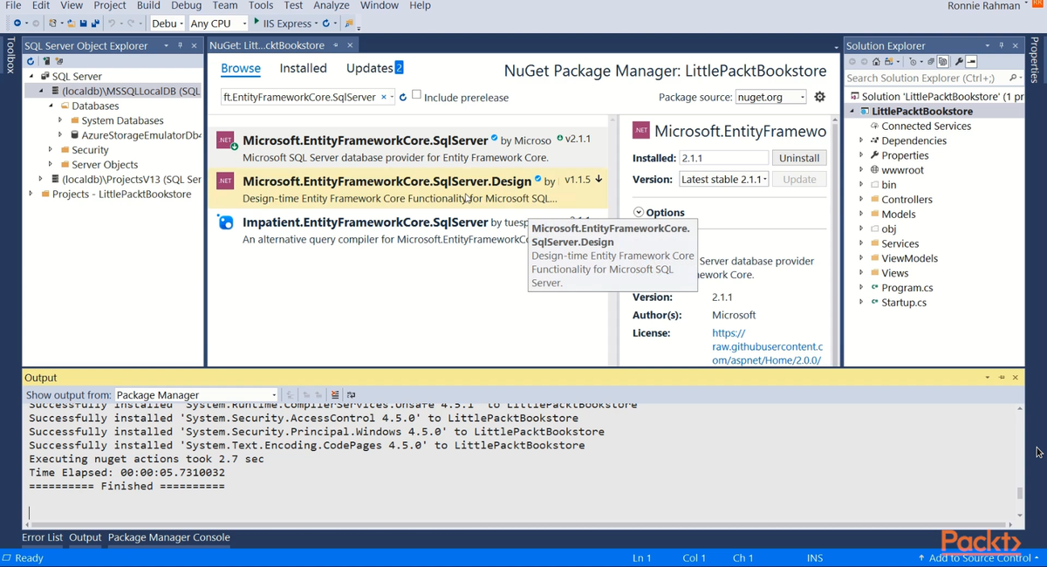Click Add to Source Control in status bar

coord(981,557)
